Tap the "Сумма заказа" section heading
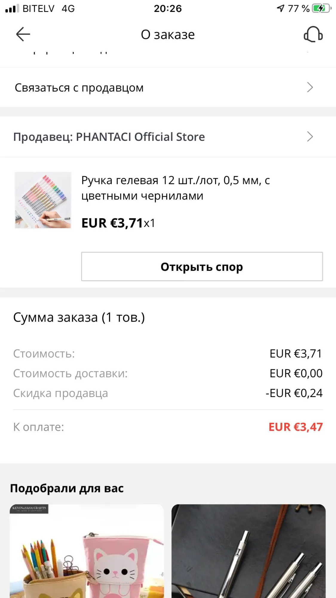 pos(79,318)
